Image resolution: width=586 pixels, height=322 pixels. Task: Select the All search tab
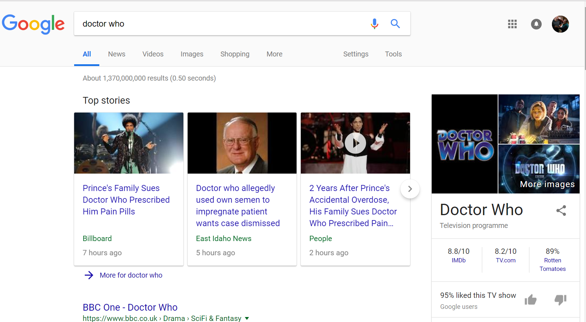pos(87,54)
